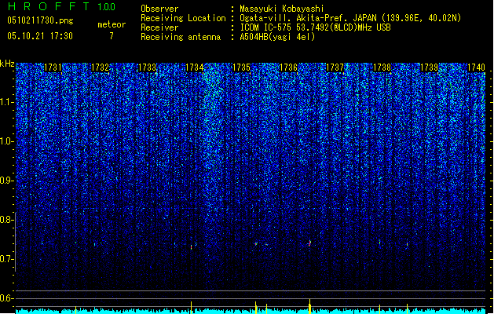Click the meteor count value 7

(112, 36)
